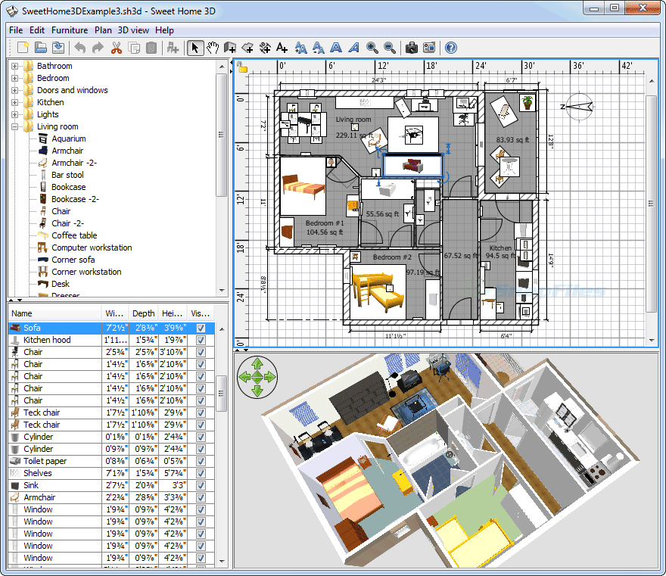
Task: Uncheck visibility for Toilet paper row
Action: 201,461
